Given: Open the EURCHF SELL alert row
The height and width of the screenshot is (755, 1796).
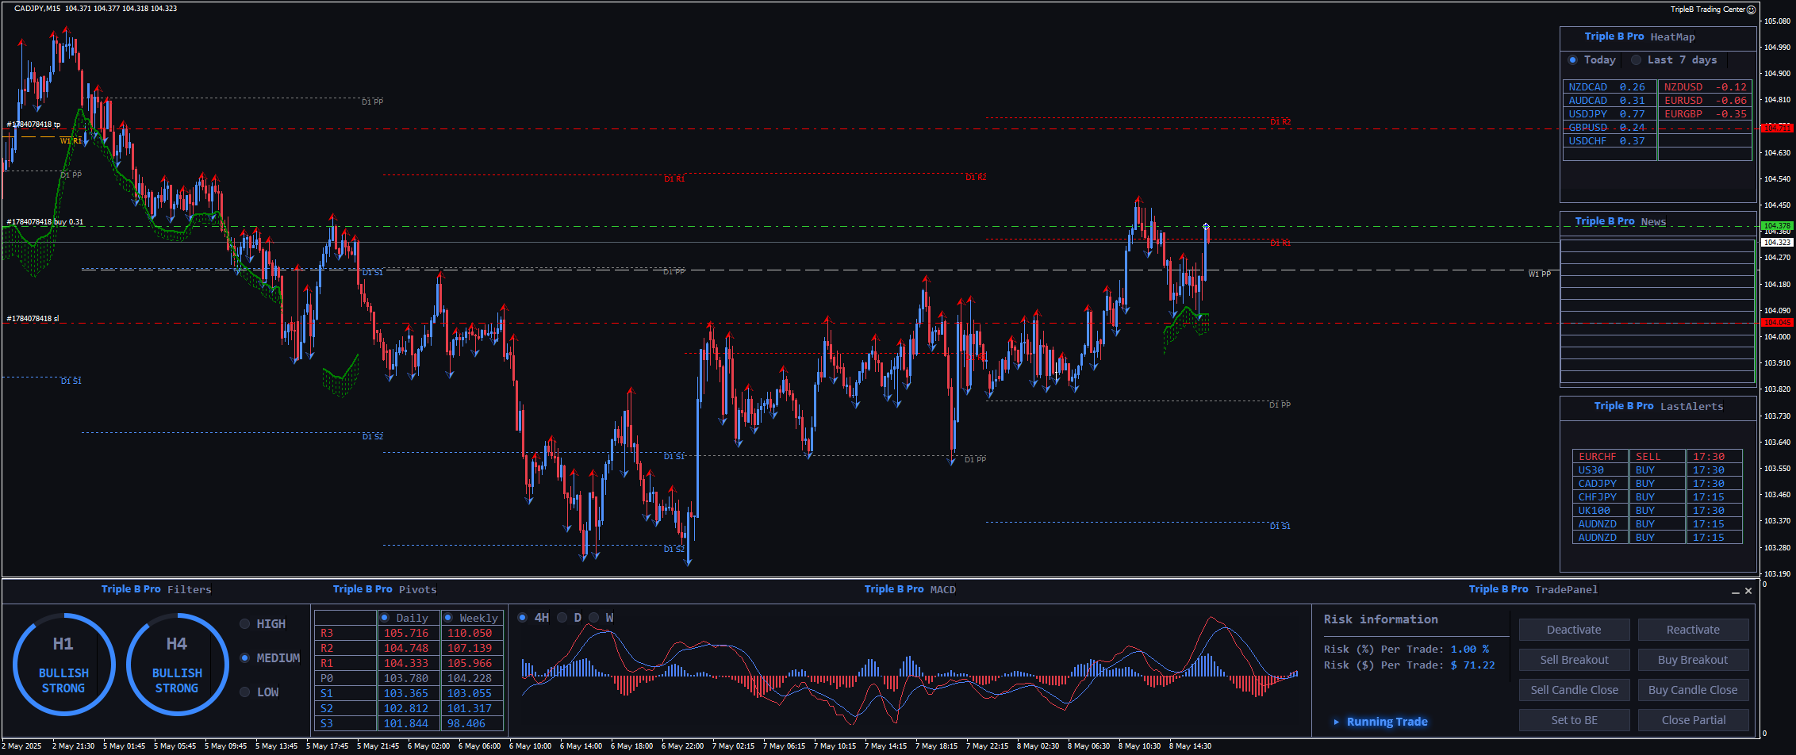Looking at the screenshot, I should [1656, 457].
